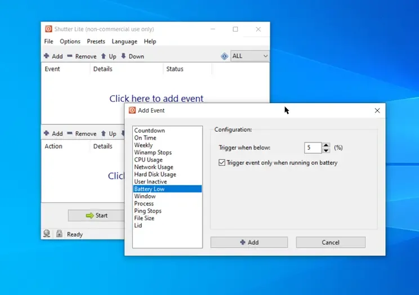This screenshot has width=419, height=295.
Task: Click 'Click here to add event' link
Action: click(157, 99)
